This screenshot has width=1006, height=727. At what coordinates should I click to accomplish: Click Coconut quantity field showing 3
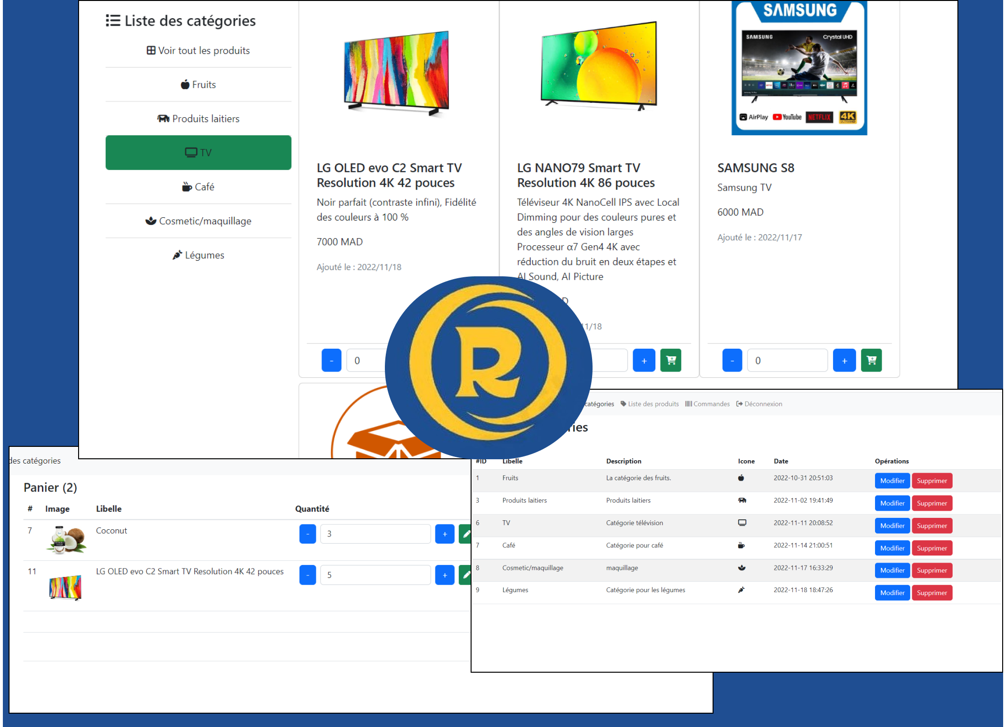[x=375, y=534]
